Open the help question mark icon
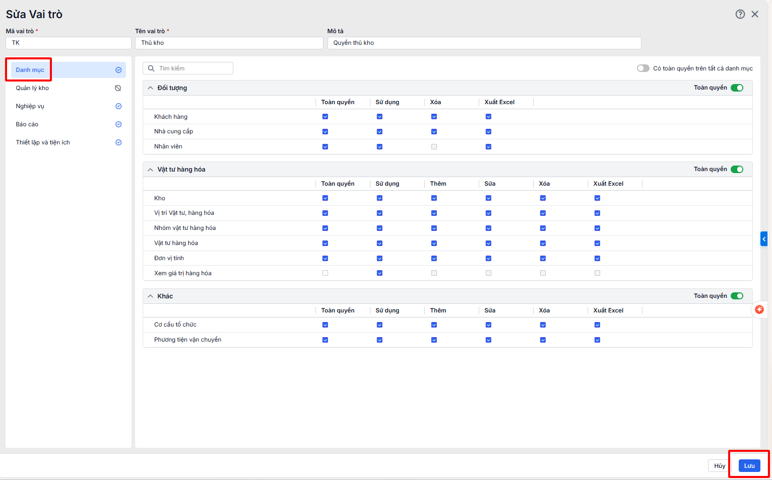Screen dimensions: 772x480 click(x=740, y=14)
